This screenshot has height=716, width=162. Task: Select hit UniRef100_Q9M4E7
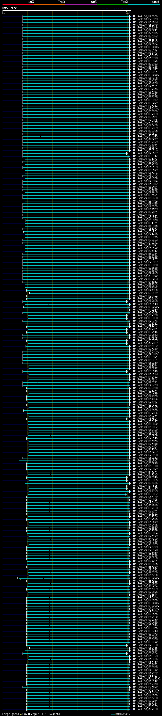tap(145, 50)
